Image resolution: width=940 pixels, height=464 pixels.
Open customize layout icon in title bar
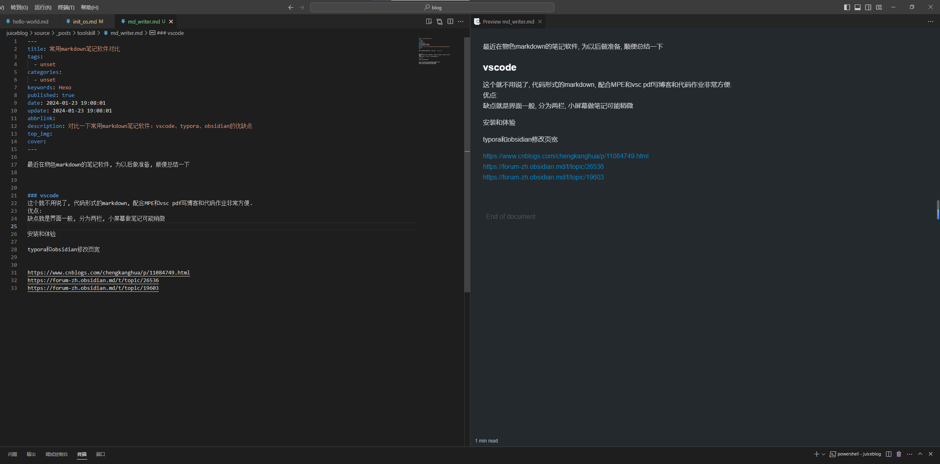coord(879,7)
